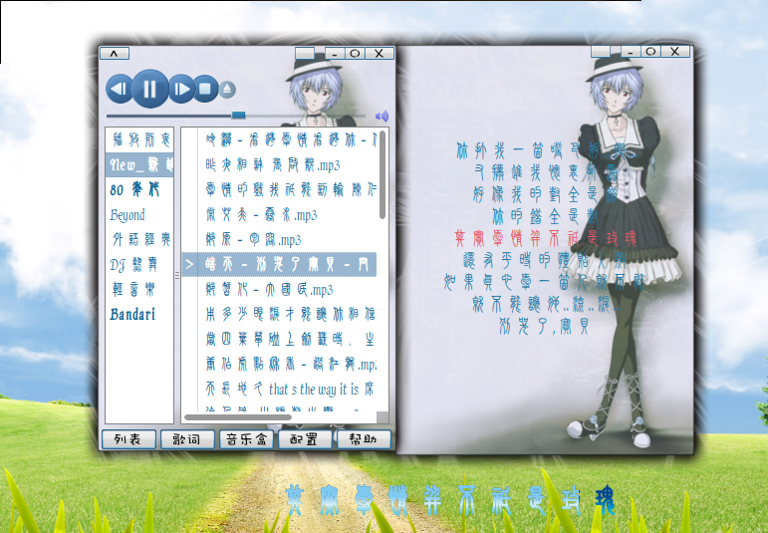The height and width of the screenshot is (533, 768).
Task: Close the player window
Action: (380, 53)
